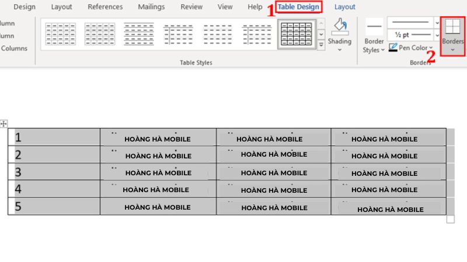467x262 pixels.
Task: Expand the Table Styles gallery more arrow
Action: click(x=321, y=46)
